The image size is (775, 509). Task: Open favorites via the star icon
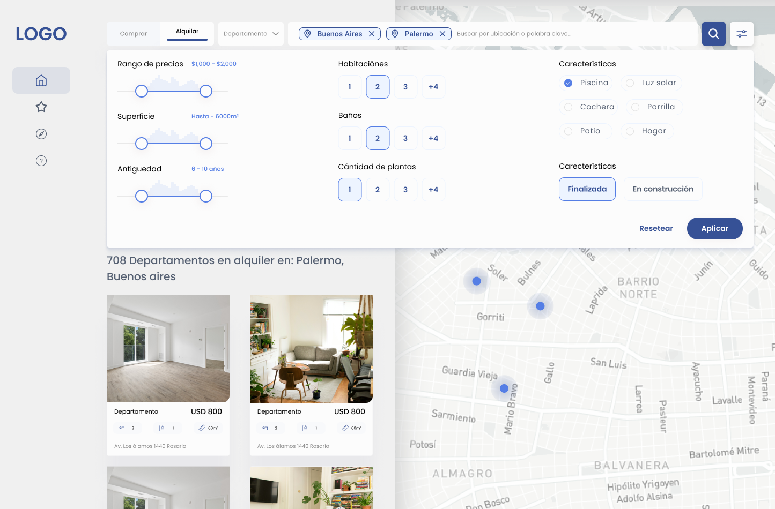(41, 107)
